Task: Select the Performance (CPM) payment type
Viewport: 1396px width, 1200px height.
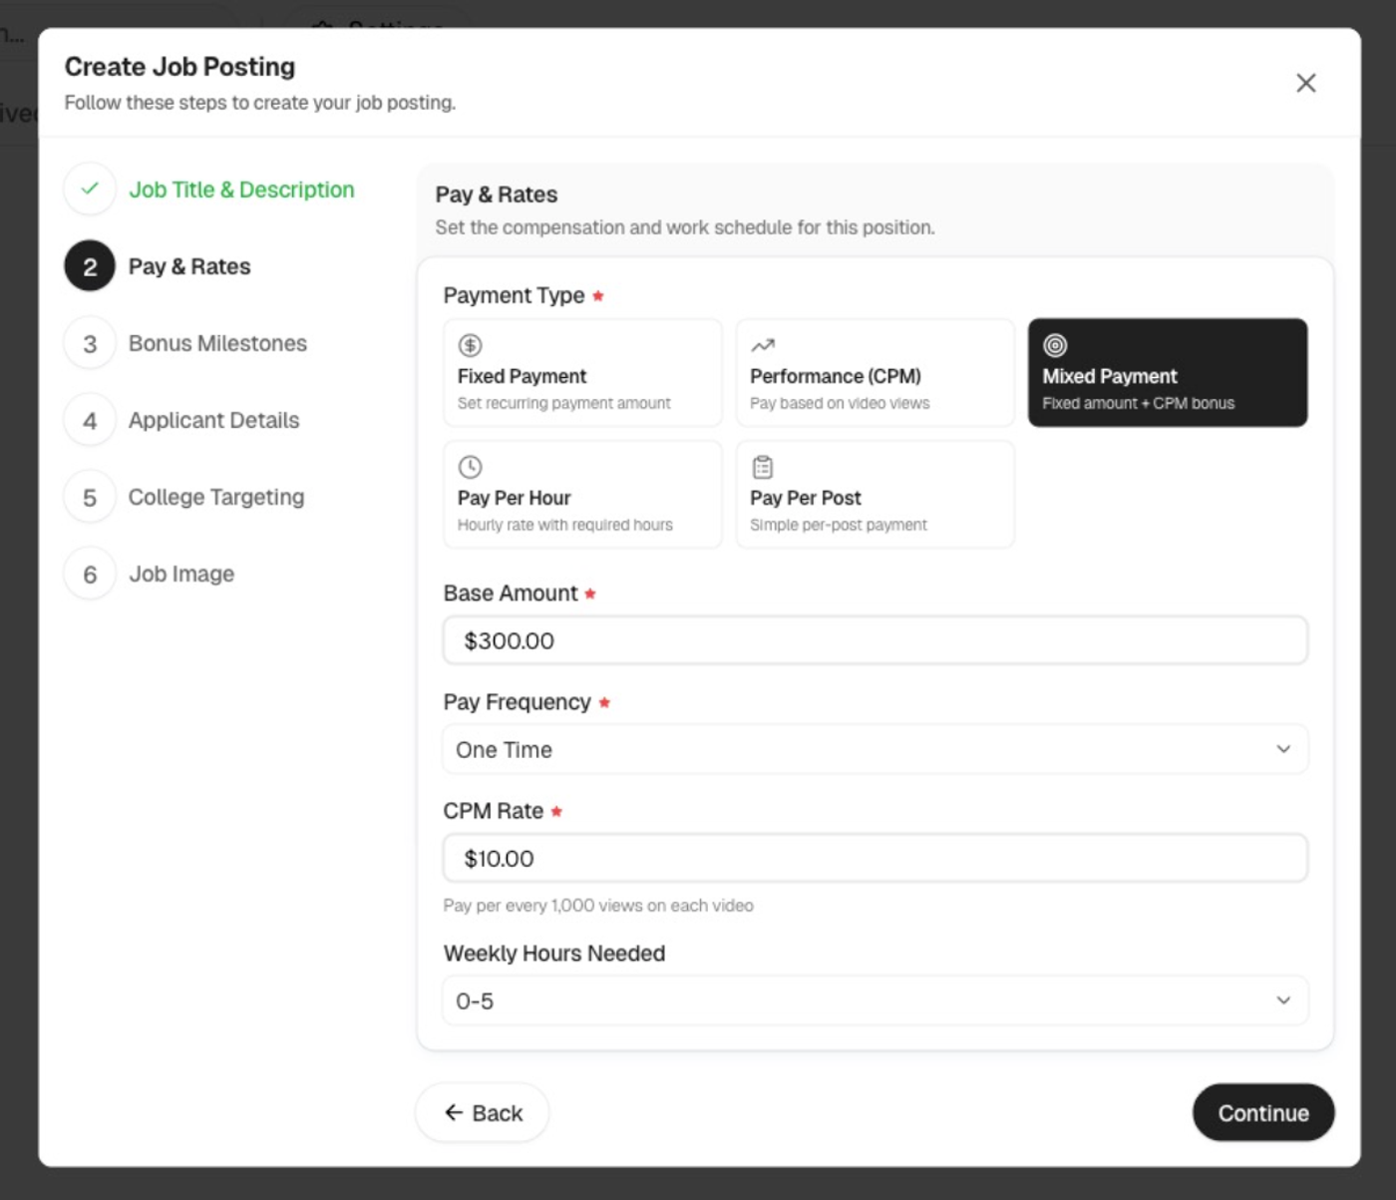Action: pyautogui.click(x=874, y=372)
